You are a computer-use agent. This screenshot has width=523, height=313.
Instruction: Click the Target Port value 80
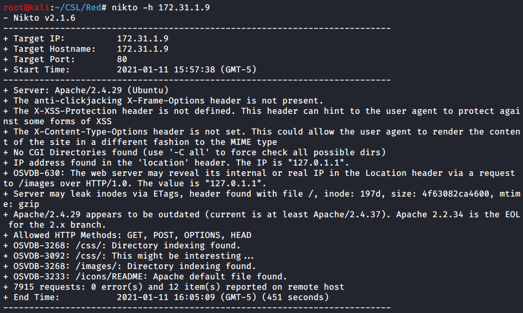click(122, 59)
